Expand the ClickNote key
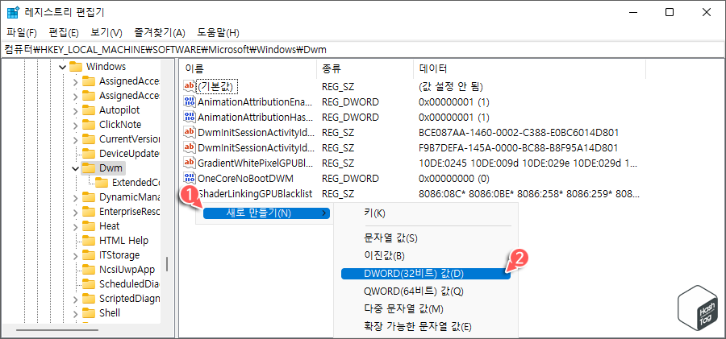Image resolution: width=726 pixels, height=339 pixels. click(x=76, y=125)
